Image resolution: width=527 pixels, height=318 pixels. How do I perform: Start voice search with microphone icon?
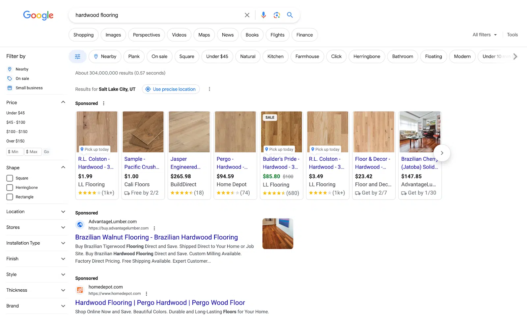pos(263,15)
